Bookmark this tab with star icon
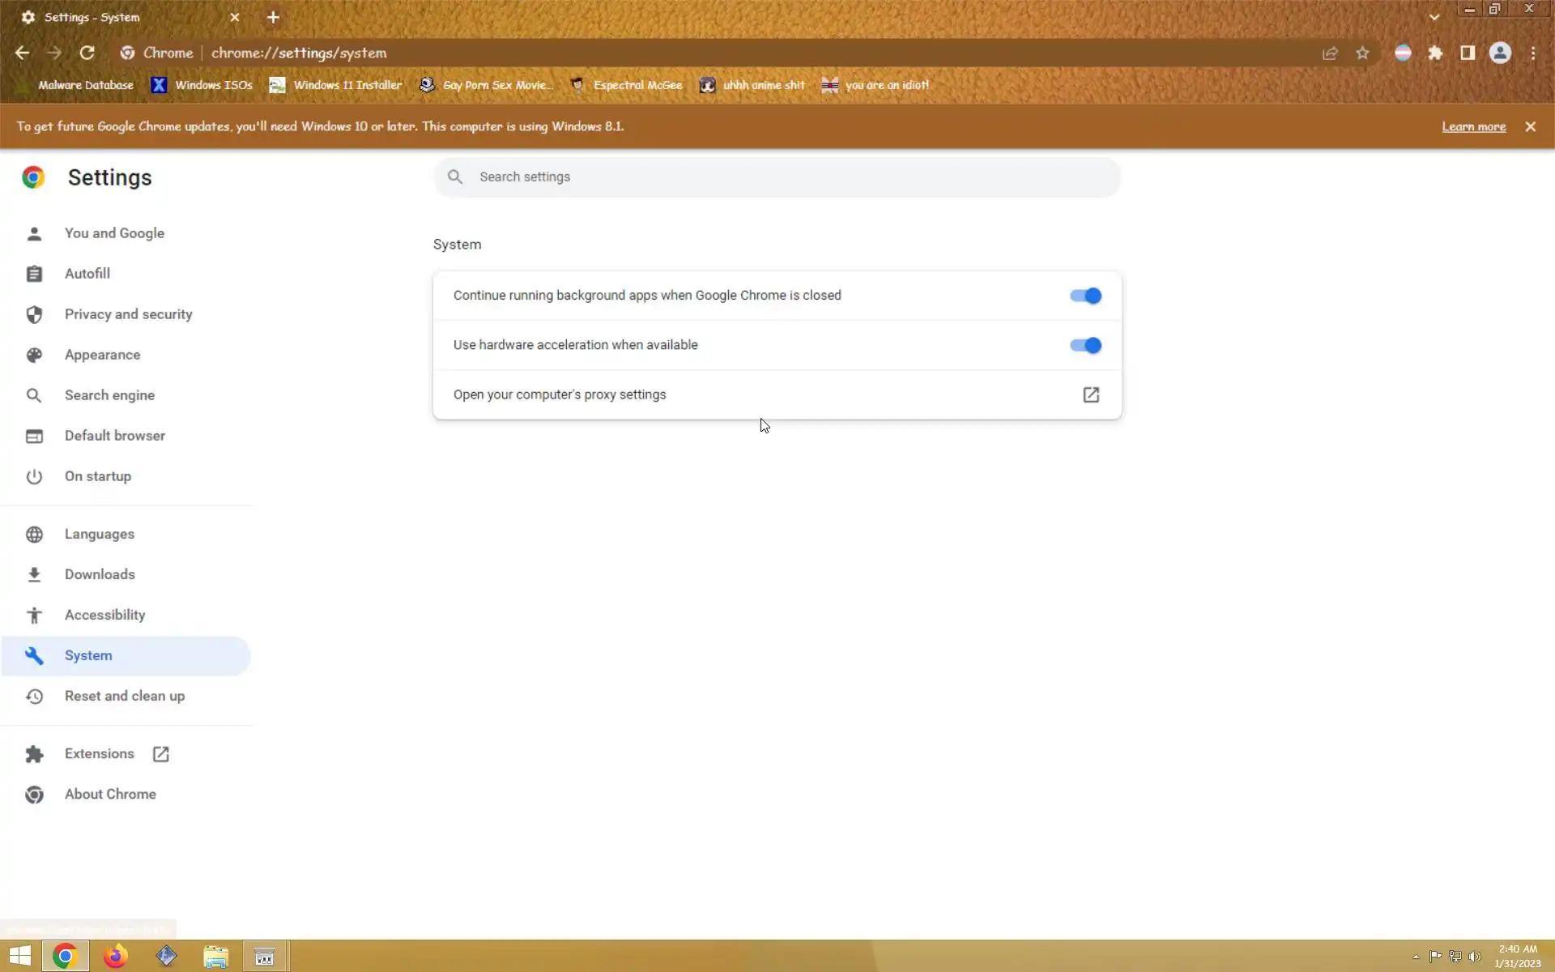This screenshot has height=972, width=1555. pos(1362,53)
